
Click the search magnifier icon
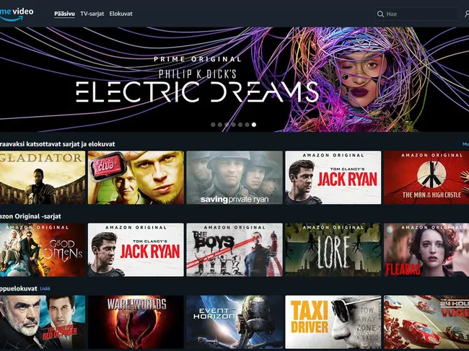click(380, 14)
